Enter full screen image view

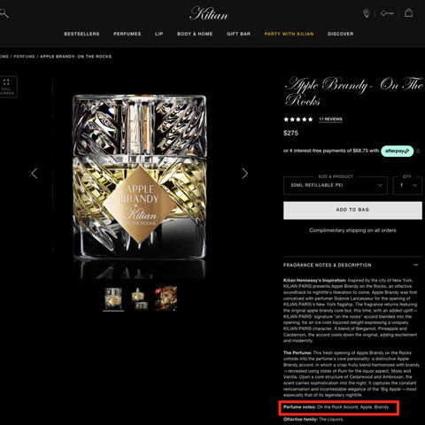pyautogui.click(x=8, y=87)
